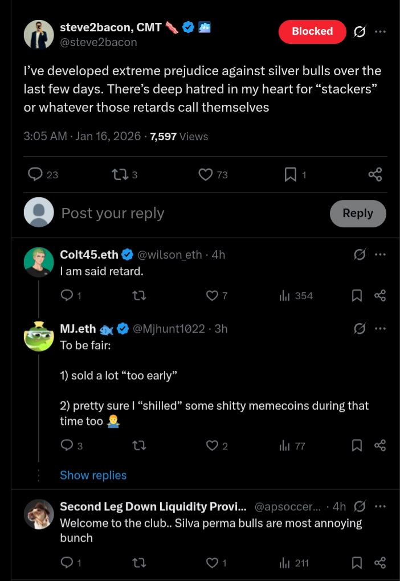View analytics on Colt45.eth's reply
The width and height of the screenshot is (400, 581).
click(x=285, y=295)
